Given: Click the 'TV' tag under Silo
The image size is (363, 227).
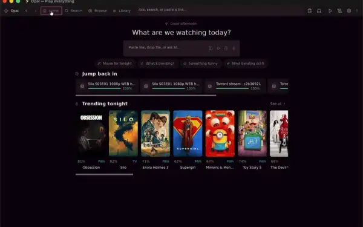Looking at the screenshot, I should pyautogui.click(x=135, y=161).
